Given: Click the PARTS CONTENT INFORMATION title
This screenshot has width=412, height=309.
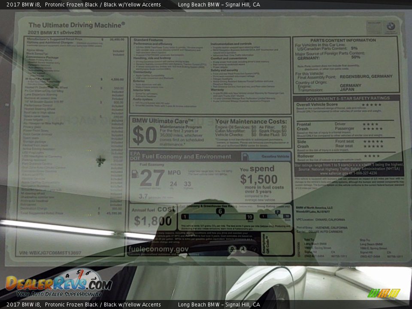Looking at the screenshot, I should click(x=343, y=40).
